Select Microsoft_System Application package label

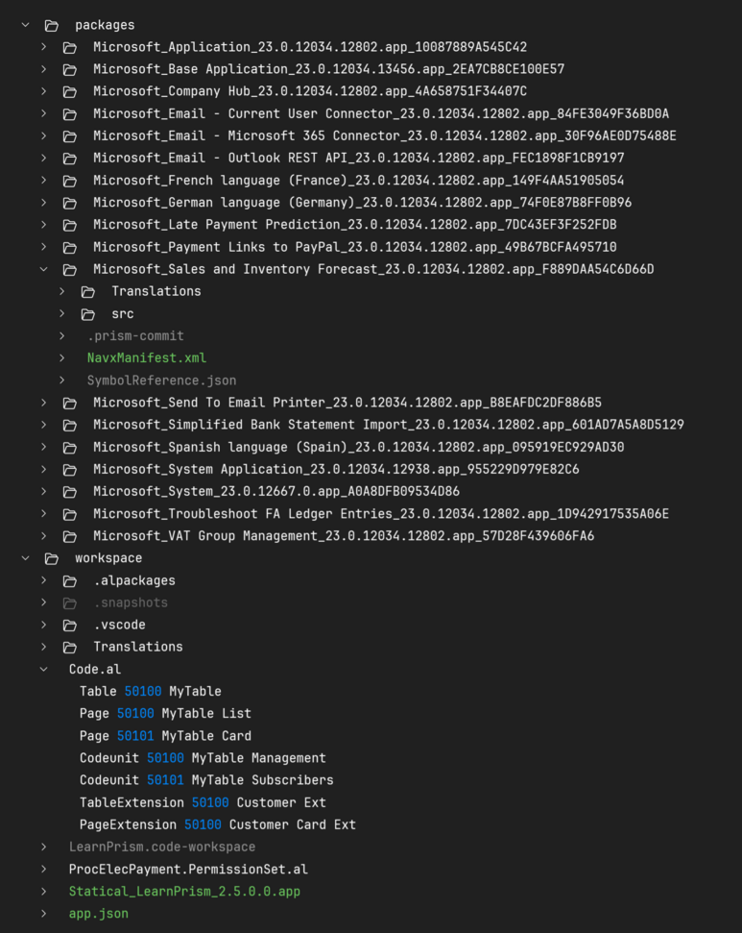(336, 470)
